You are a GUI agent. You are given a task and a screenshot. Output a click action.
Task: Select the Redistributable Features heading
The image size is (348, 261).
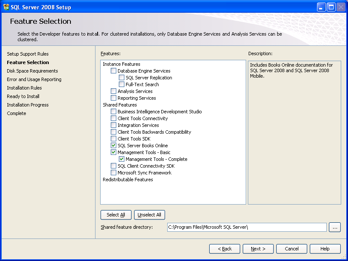point(128,180)
